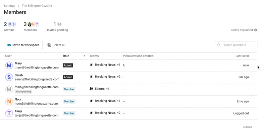Click Mary's last seen now value
The height and width of the screenshot is (139, 265).
tap(246, 65)
